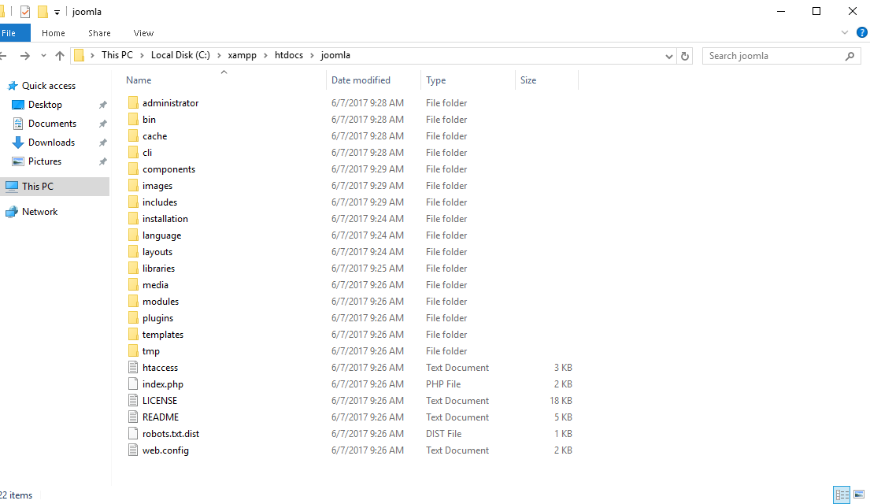Select the cli folder icon
Screen dimensions: 870x504
pyautogui.click(x=133, y=153)
